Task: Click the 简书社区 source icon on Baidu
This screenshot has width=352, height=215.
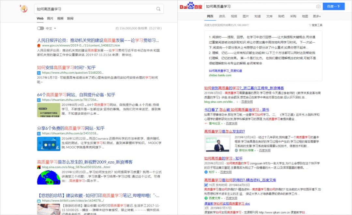Action: click(206, 123)
